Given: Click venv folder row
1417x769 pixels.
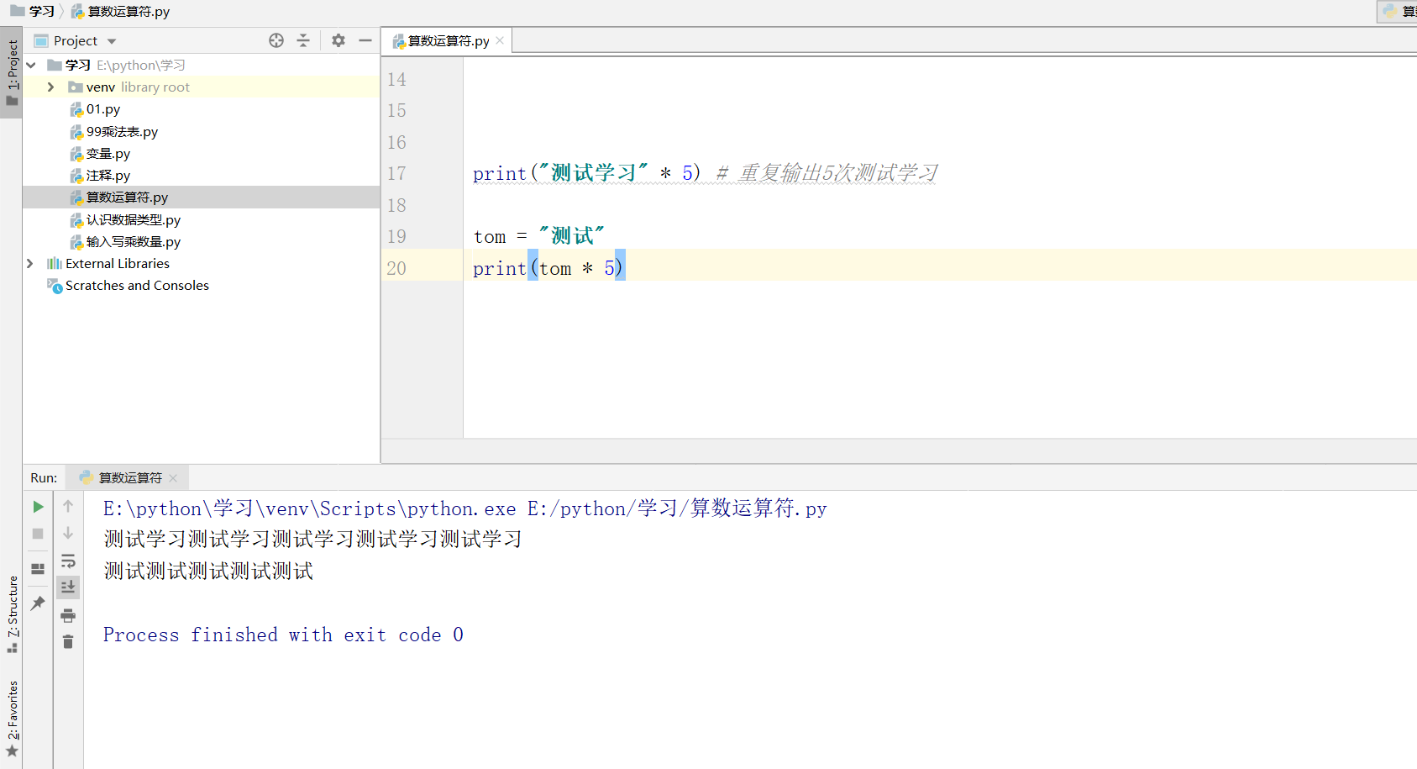Looking at the screenshot, I should click(x=201, y=87).
